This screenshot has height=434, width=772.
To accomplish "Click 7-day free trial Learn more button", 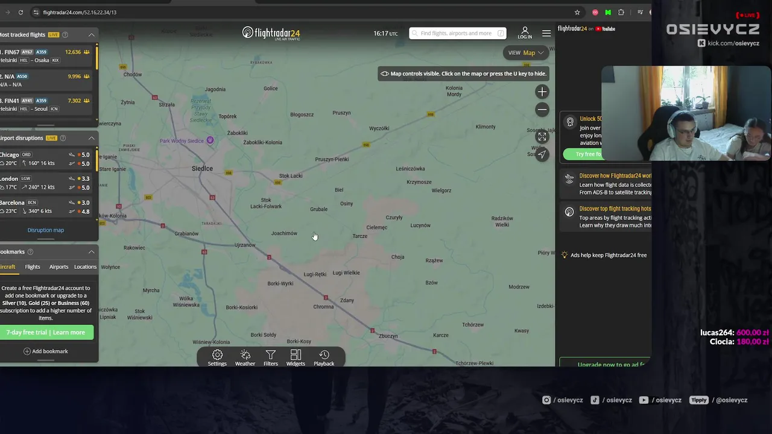I will point(46,332).
